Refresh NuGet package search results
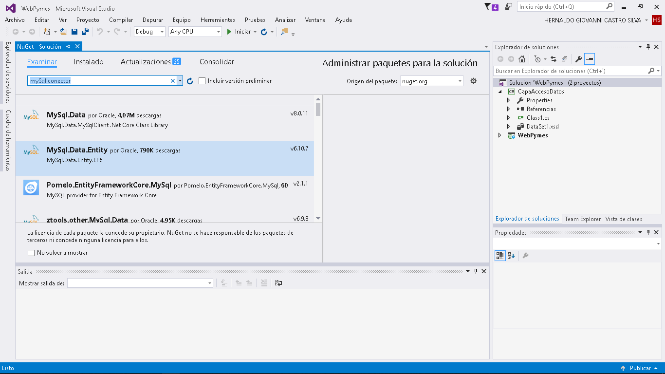Screen dimensions: 665x374 coord(190,81)
